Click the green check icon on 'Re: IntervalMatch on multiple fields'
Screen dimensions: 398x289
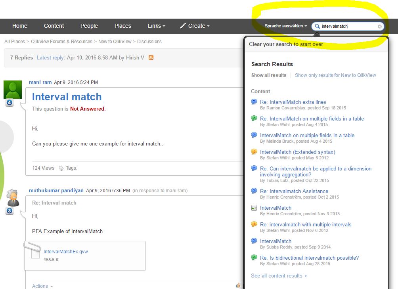[x=253, y=118]
